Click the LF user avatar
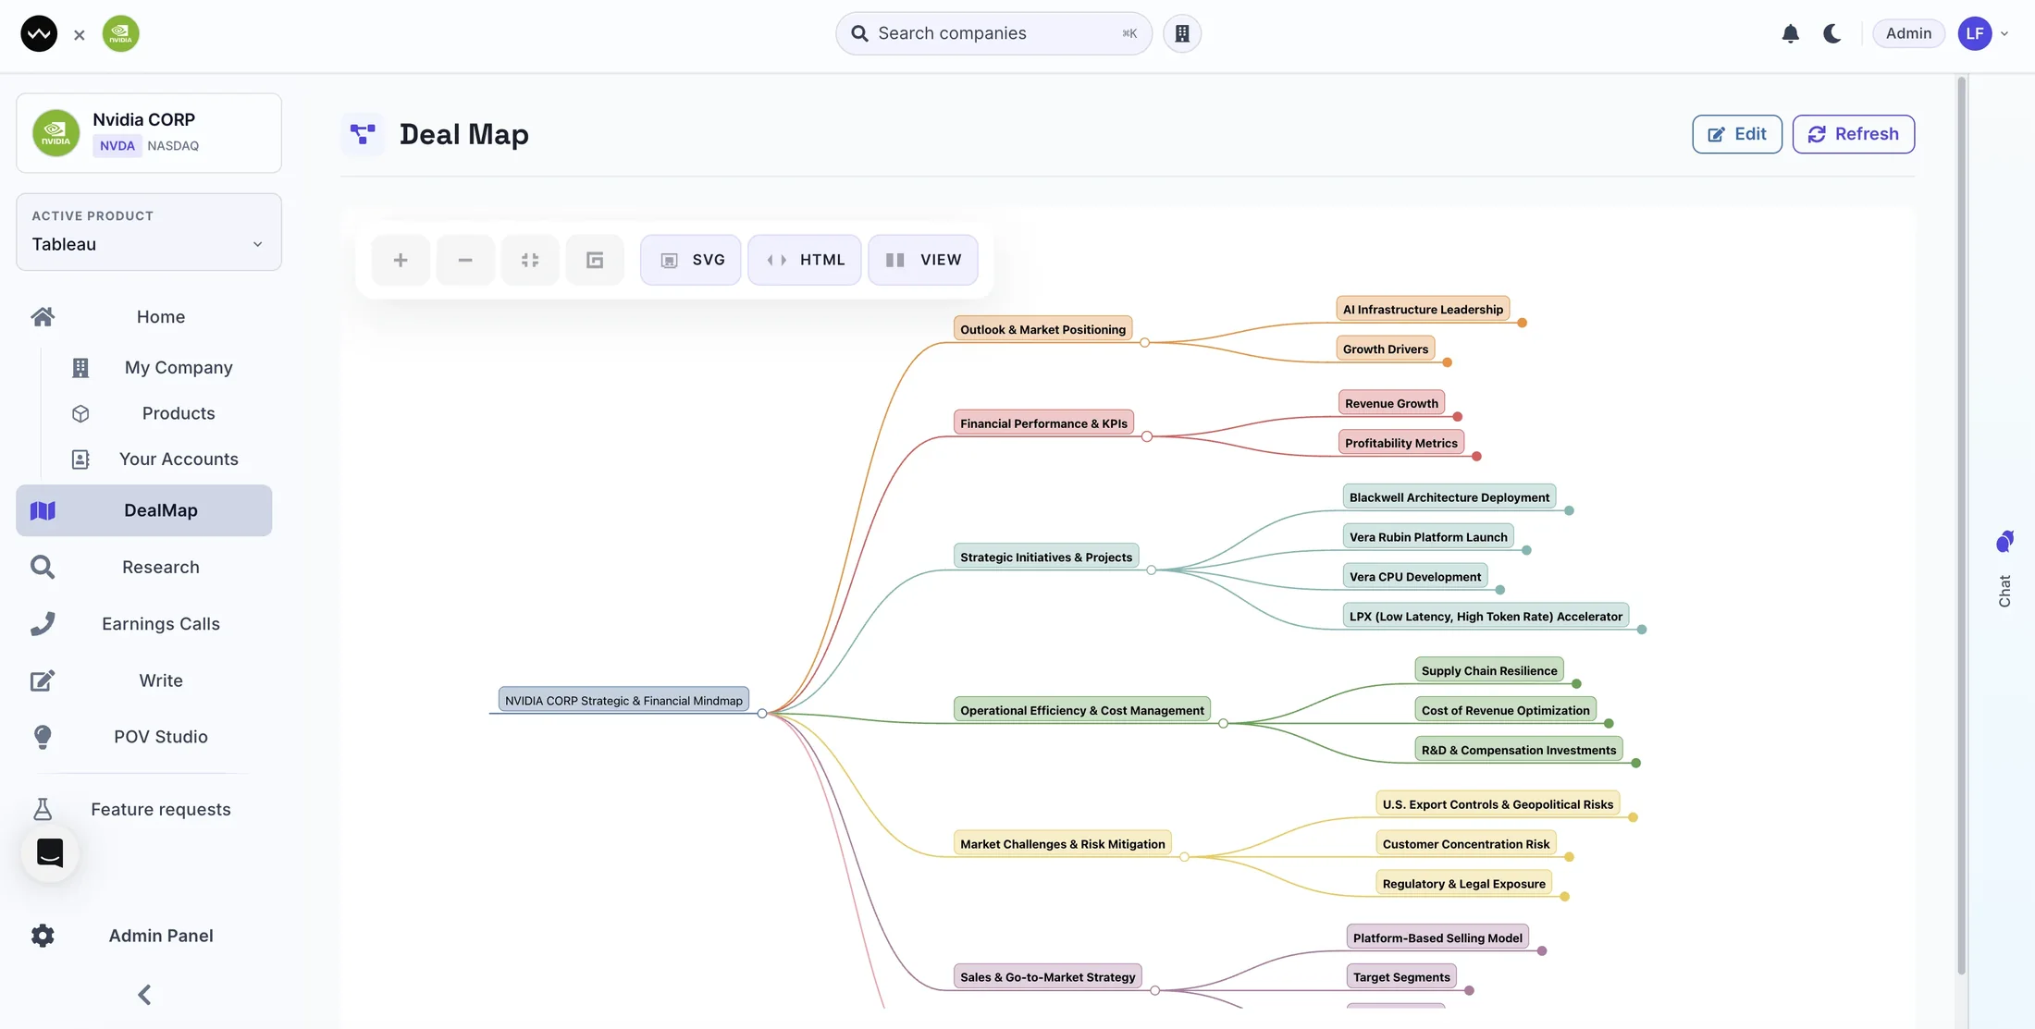The image size is (2035, 1029). [1974, 34]
